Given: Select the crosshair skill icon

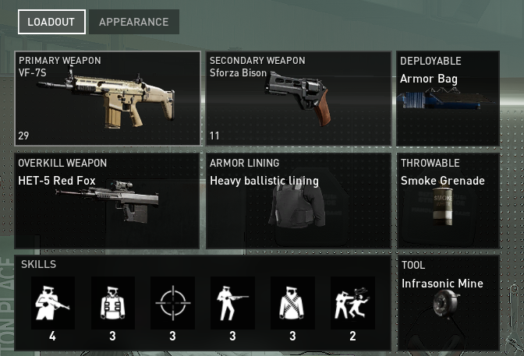Looking at the screenshot, I should coord(173,303).
